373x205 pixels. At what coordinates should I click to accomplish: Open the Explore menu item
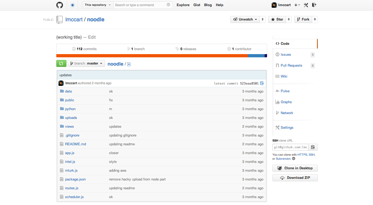point(183,5)
